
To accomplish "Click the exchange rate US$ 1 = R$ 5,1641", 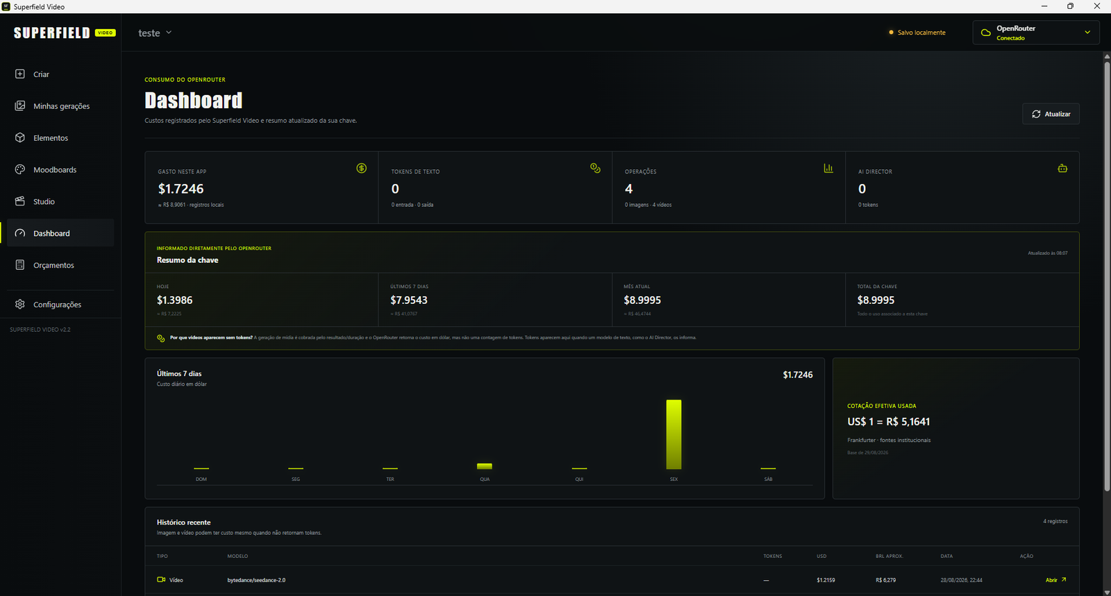I will [889, 422].
